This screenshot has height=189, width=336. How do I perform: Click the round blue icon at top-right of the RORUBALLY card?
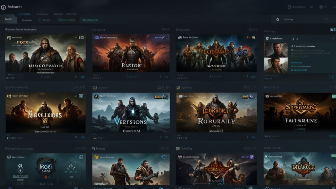coord(252,97)
